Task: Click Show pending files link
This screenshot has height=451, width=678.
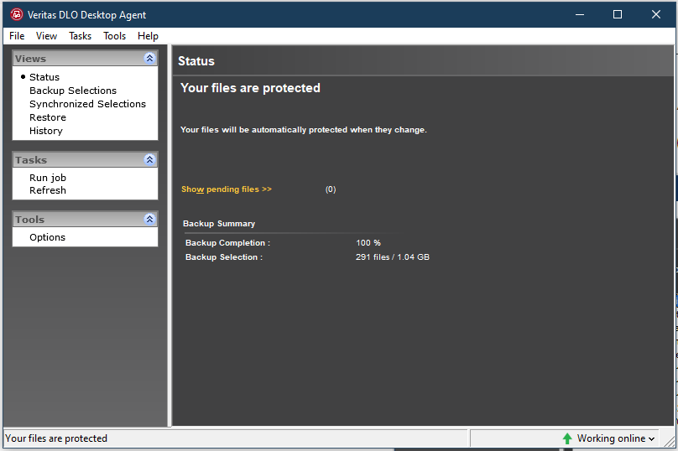Action: (x=227, y=189)
